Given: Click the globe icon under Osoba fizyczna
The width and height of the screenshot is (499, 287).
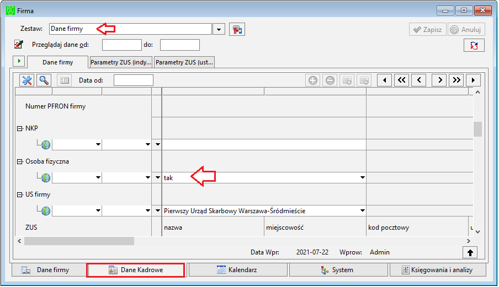Looking at the screenshot, I should pyautogui.click(x=46, y=178).
